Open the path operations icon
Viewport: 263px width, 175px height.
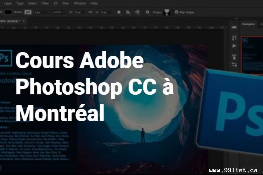(119, 12)
